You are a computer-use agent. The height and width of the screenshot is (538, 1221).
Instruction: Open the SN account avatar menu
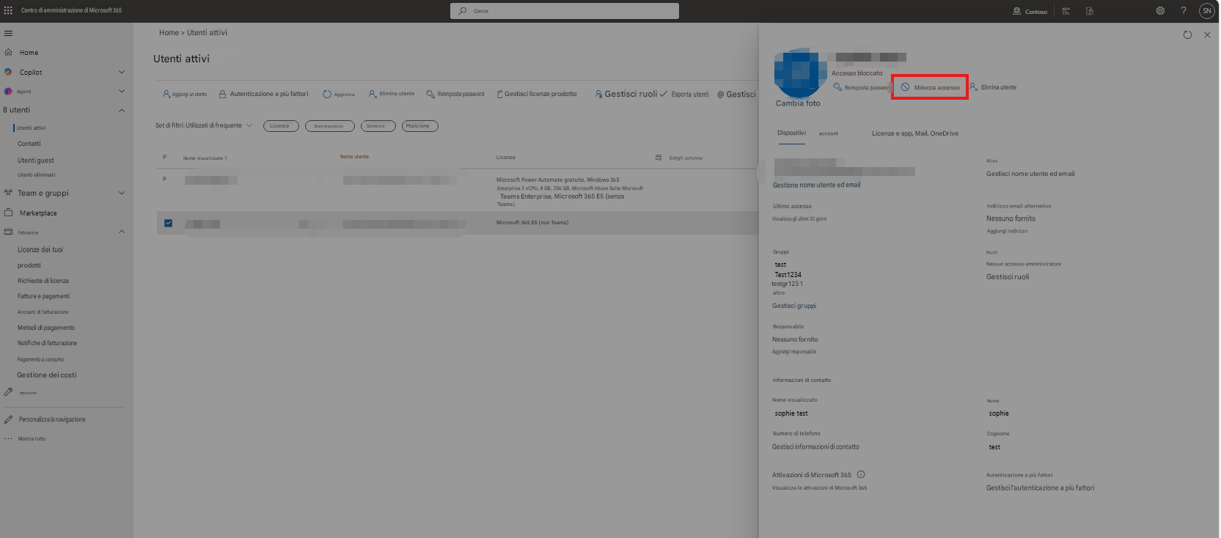coord(1206,11)
